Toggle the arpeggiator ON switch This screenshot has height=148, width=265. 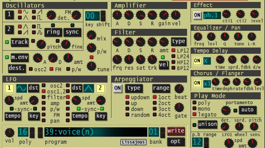(117, 88)
